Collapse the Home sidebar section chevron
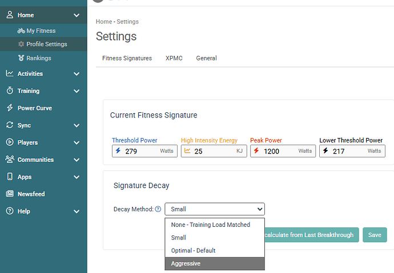Screen dimensions: 394x273 [77, 15]
